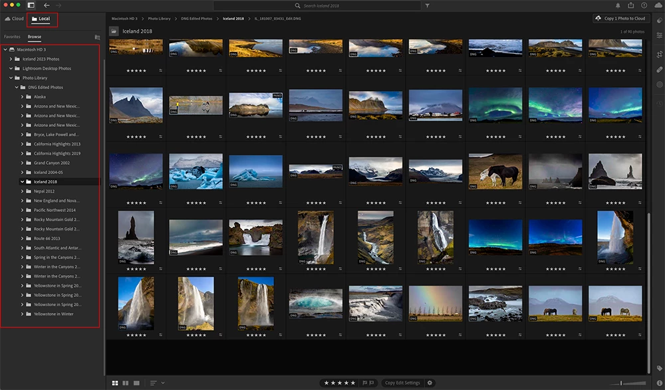Switch to the Favorites tab
The width and height of the screenshot is (665, 390).
tap(12, 37)
